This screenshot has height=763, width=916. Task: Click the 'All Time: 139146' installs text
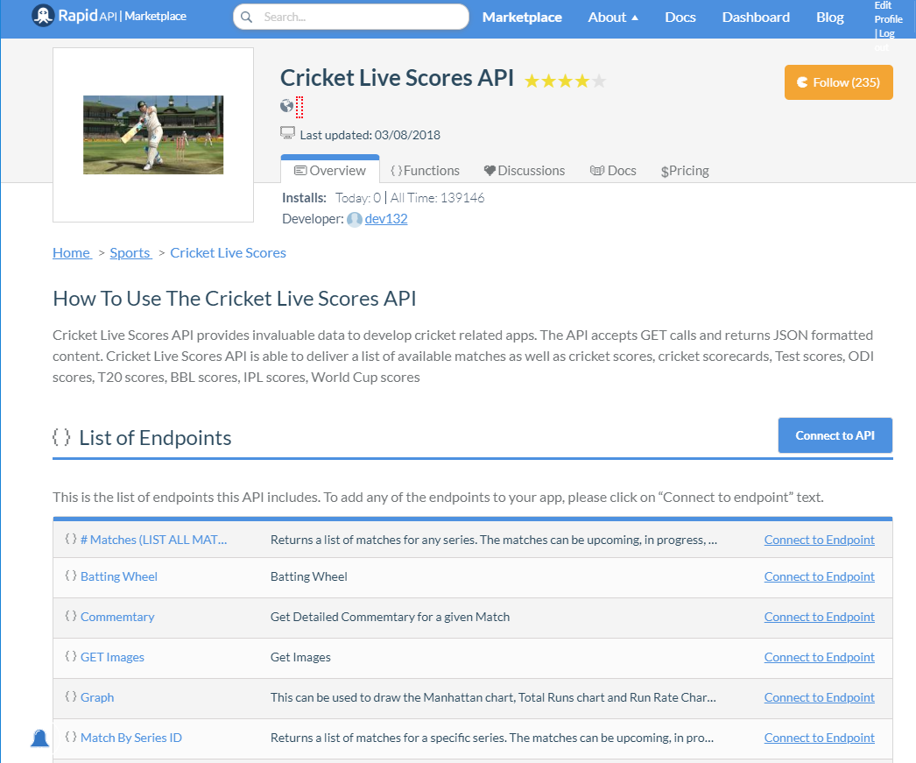pyautogui.click(x=438, y=198)
